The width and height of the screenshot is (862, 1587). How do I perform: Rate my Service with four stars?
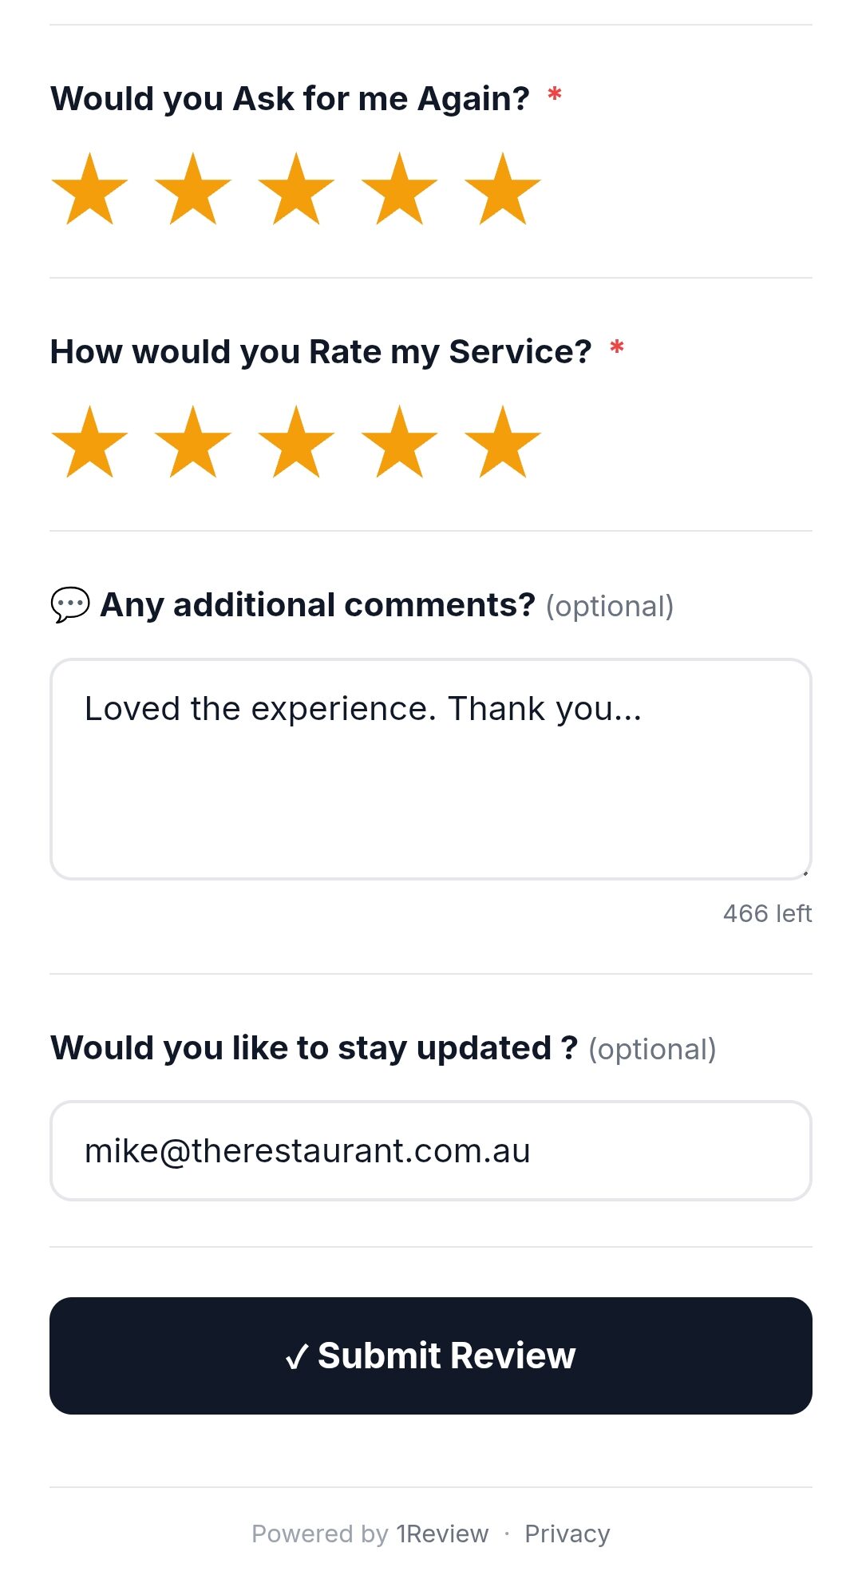click(x=399, y=443)
